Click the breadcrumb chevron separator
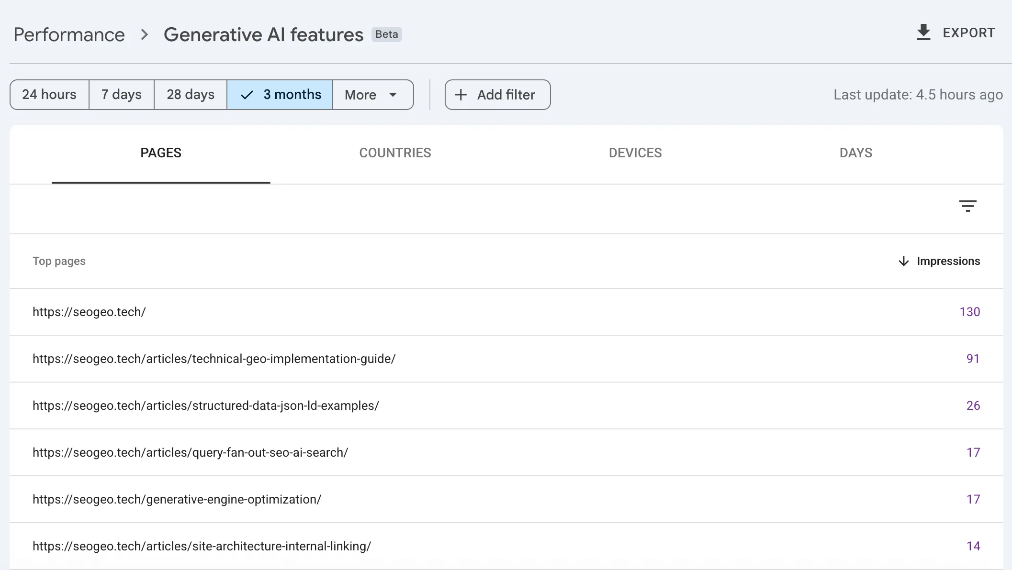Image resolution: width=1012 pixels, height=570 pixels. pyautogui.click(x=144, y=34)
